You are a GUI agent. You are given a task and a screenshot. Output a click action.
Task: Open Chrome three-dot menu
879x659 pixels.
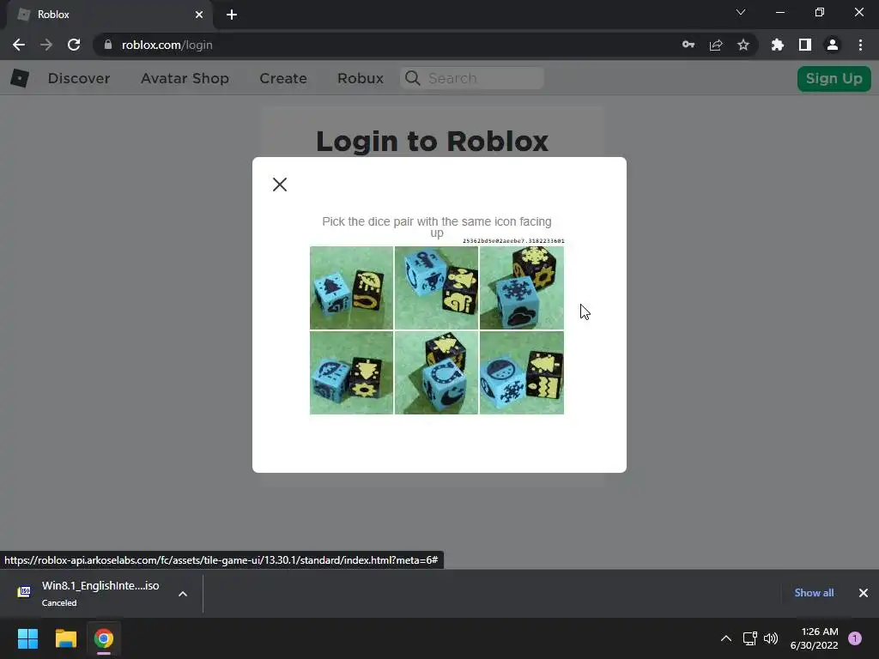point(860,45)
